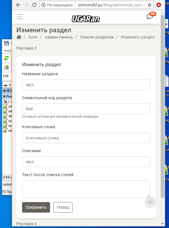Click the red extension icon in toolbar
This screenshot has width=169, height=228.
159,5
